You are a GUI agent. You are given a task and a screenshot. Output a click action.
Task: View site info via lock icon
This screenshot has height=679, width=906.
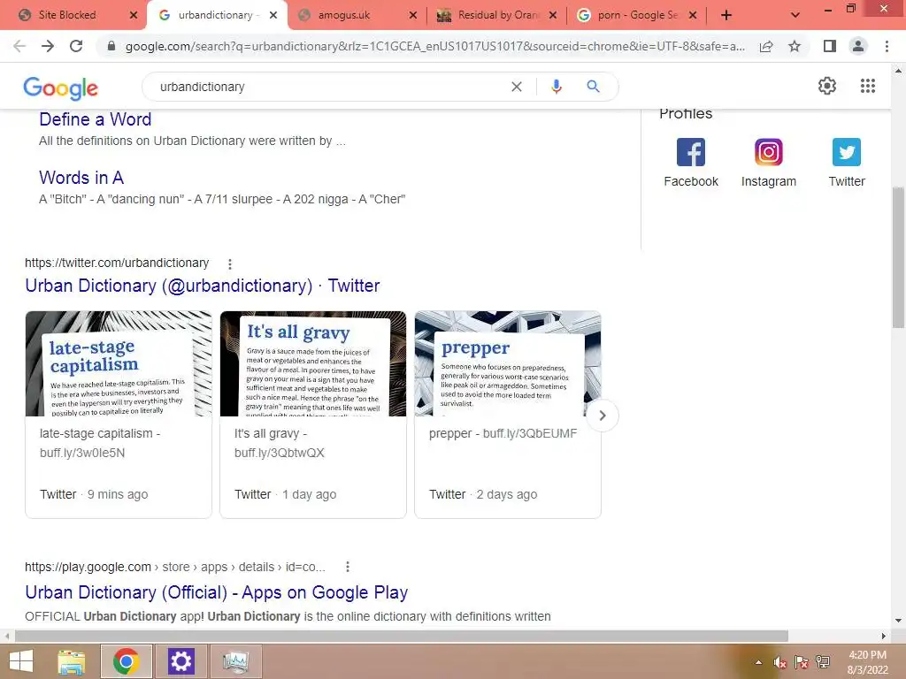coord(111,46)
